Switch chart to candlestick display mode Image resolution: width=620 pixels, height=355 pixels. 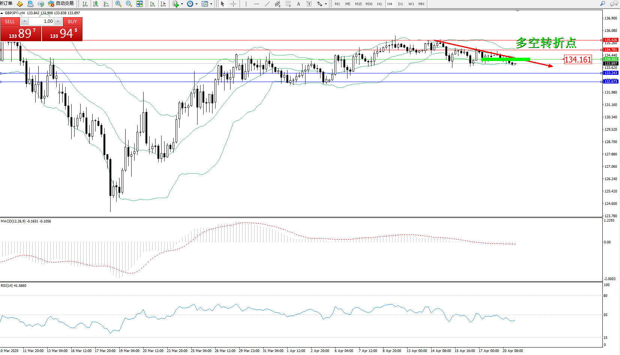[96, 4]
